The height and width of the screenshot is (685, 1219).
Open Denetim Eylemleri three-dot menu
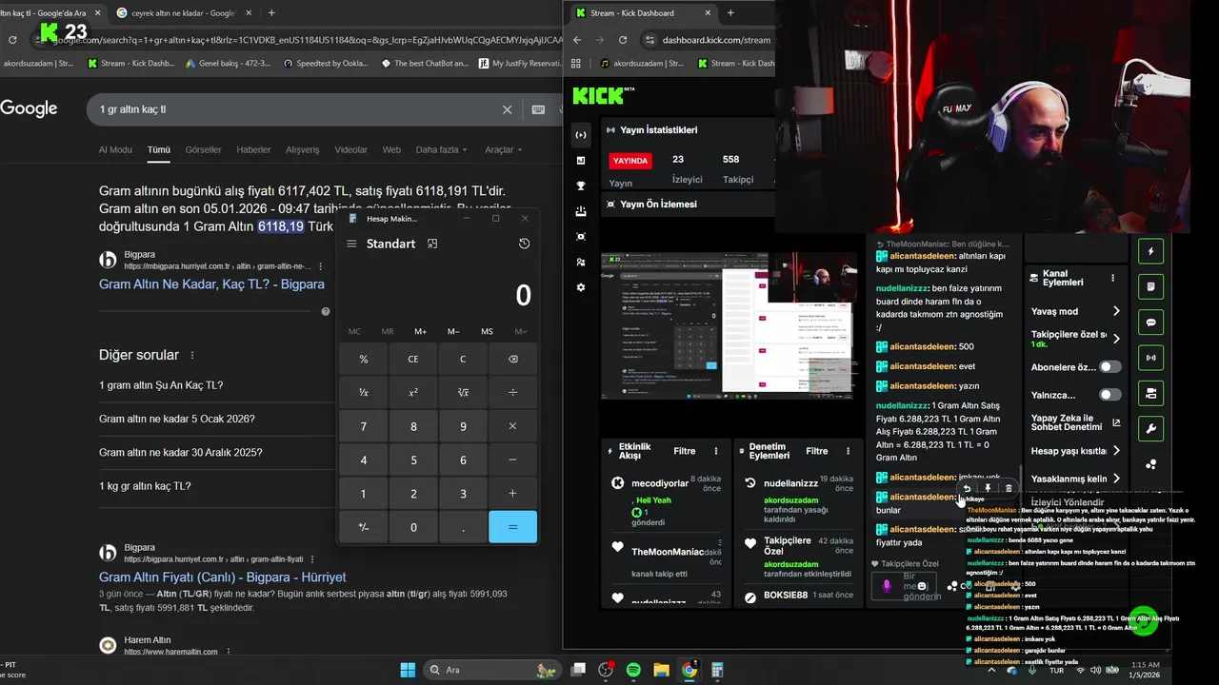[848, 451]
